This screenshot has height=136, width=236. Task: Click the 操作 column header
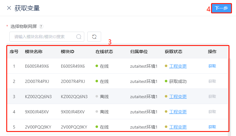(212, 52)
